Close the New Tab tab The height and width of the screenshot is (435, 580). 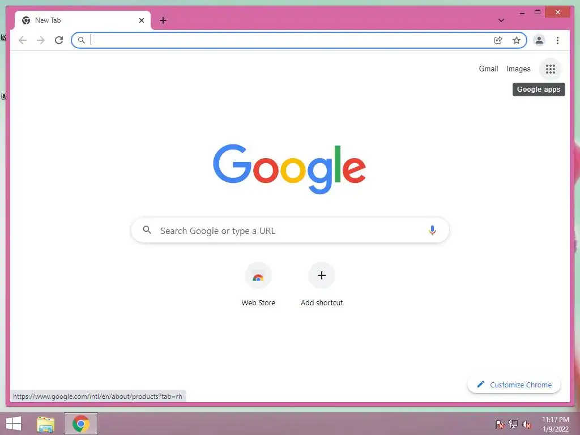(x=141, y=20)
